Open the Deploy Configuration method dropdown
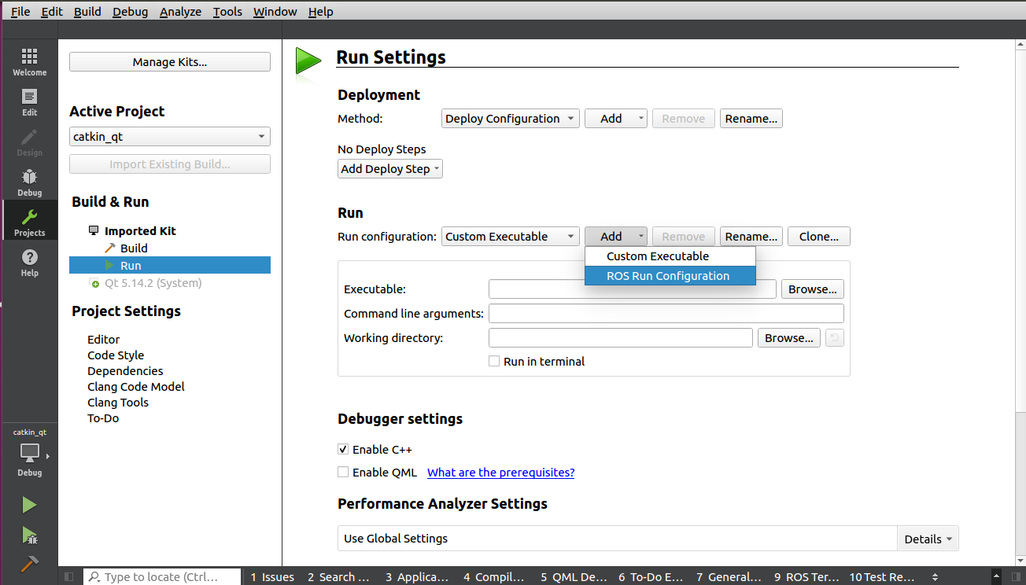Image resolution: width=1026 pixels, height=585 pixels. pos(511,119)
